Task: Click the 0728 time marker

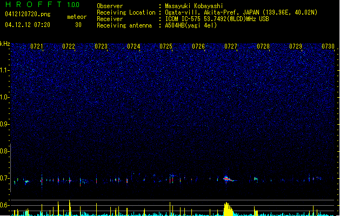Action: click(263, 46)
